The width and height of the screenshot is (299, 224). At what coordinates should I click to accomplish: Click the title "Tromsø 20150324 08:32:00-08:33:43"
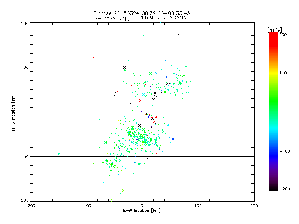142,13
